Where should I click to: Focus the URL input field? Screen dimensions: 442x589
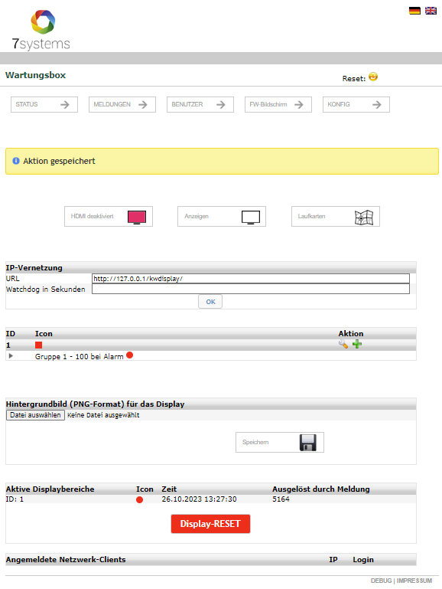point(250,279)
